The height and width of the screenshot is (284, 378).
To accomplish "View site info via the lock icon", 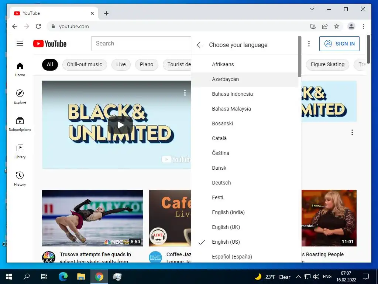I will (53, 26).
